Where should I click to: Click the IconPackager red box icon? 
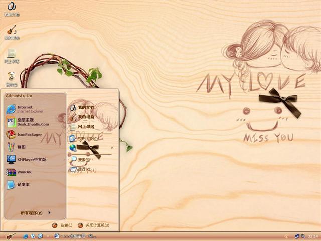tap(11, 135)
